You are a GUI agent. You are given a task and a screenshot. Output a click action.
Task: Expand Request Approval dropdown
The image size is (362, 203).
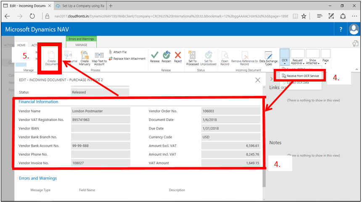pos(297,57)
